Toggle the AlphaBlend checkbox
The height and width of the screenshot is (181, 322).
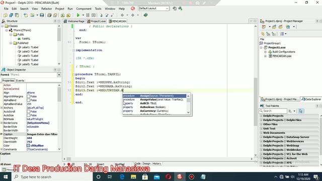pos(29,100)
